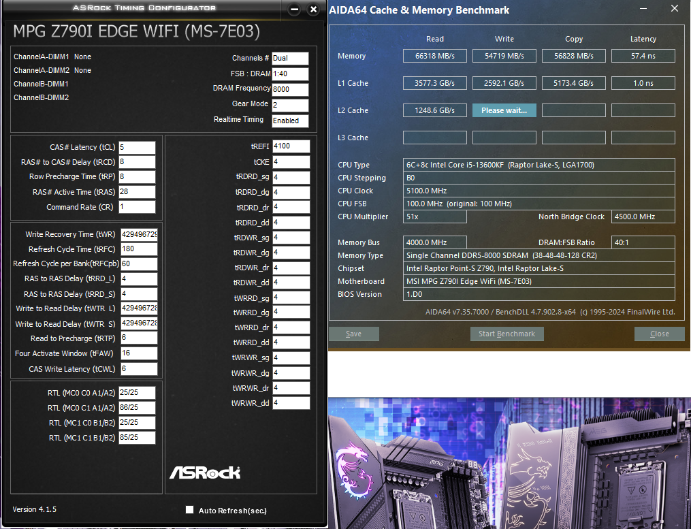This screenshot has height=529, width=691.
Task: Select the Write to Read Delay (tWTR_L) field
Action: coord(140,308)
